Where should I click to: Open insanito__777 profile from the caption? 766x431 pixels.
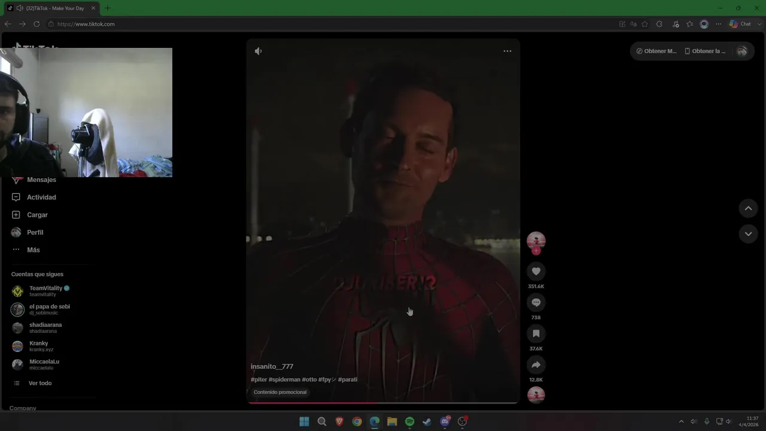tap(272, 366)
